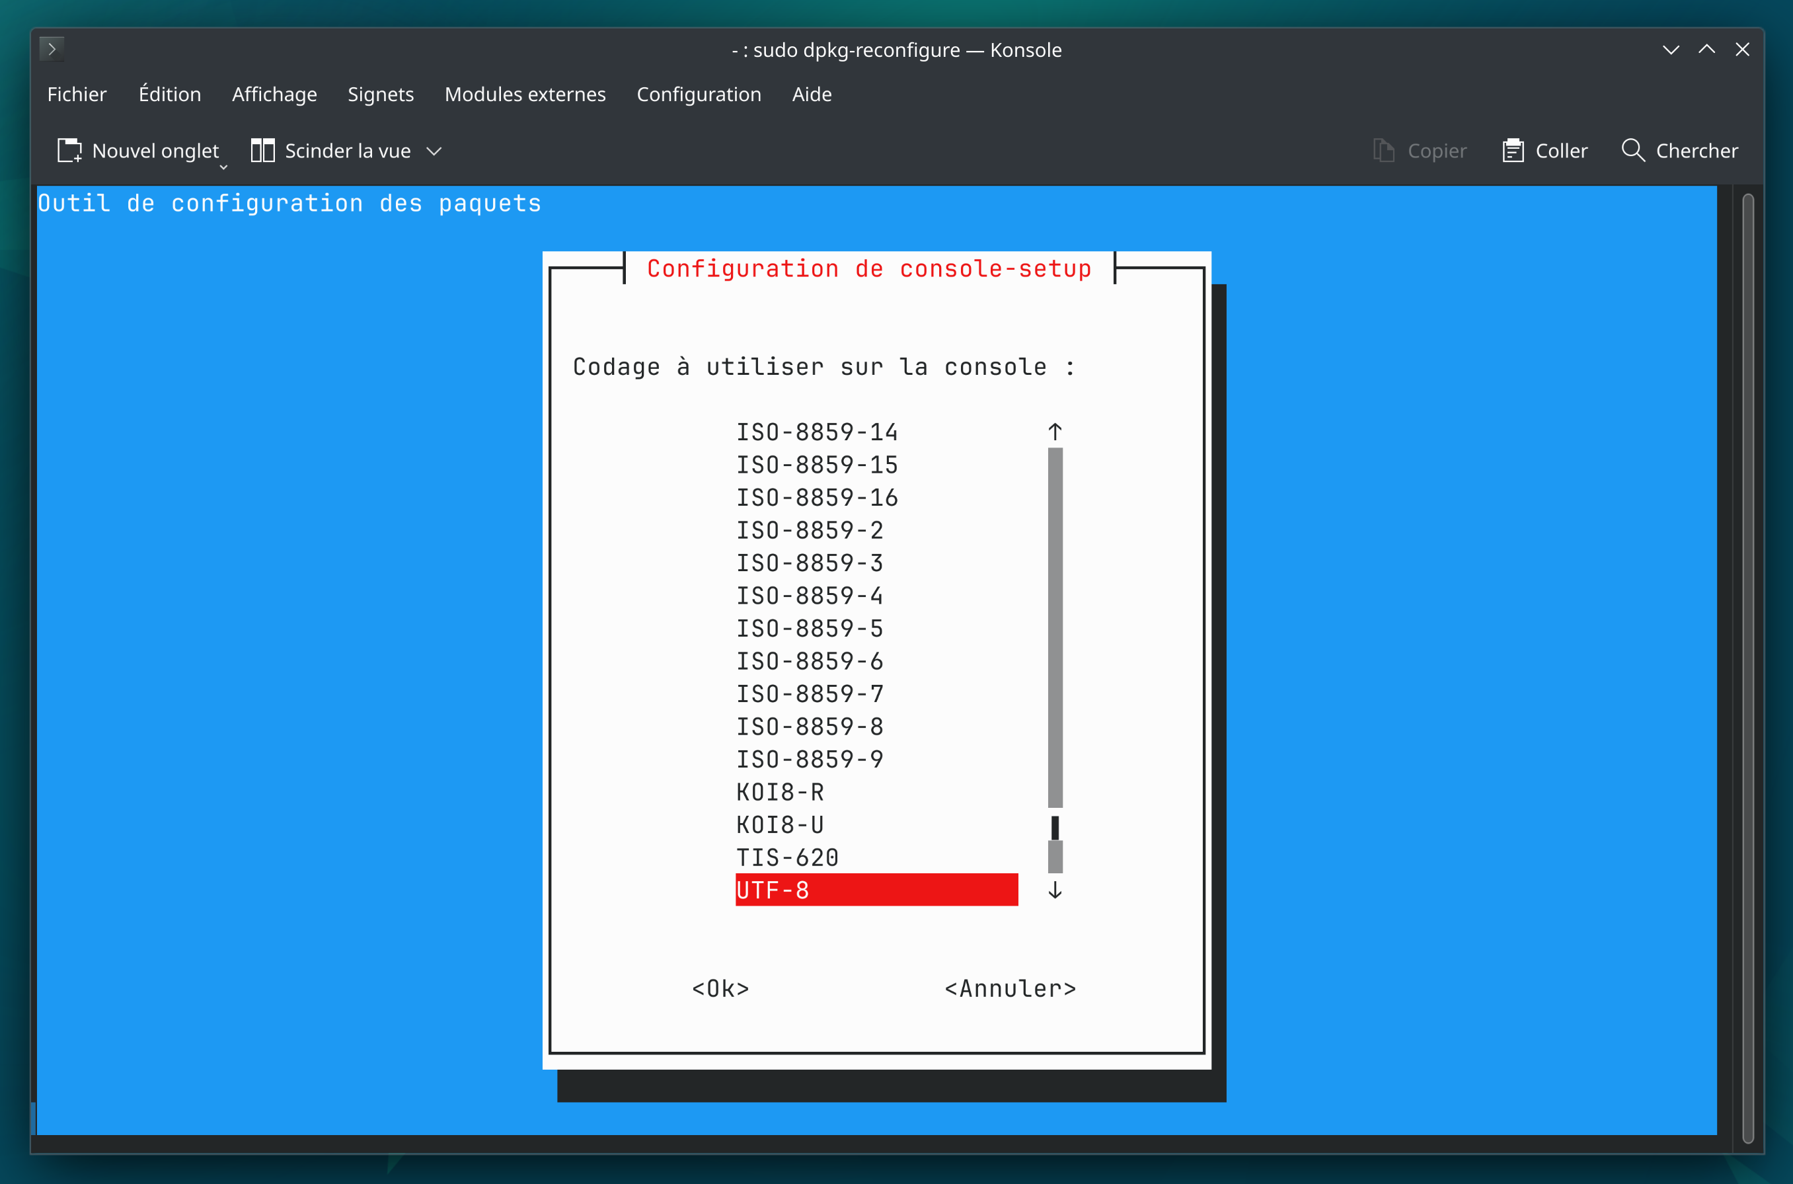The width and height of the screenshot is (1793, 1184).
Task: Choose the <Annuler> button
Action: click(1010, 988)
